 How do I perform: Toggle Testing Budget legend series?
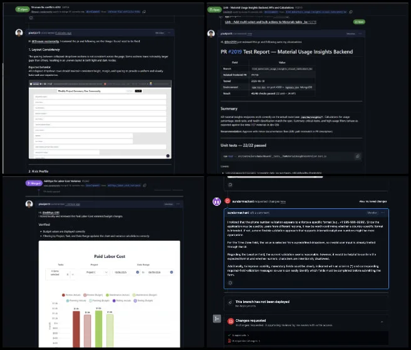click(x=143, y=300)
